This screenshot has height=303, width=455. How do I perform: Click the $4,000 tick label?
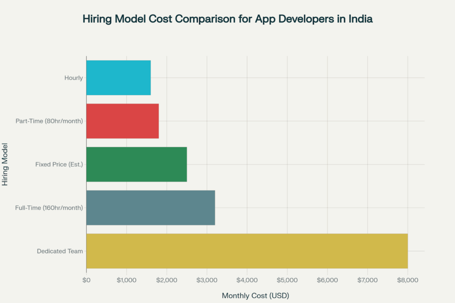click(247, 280)
